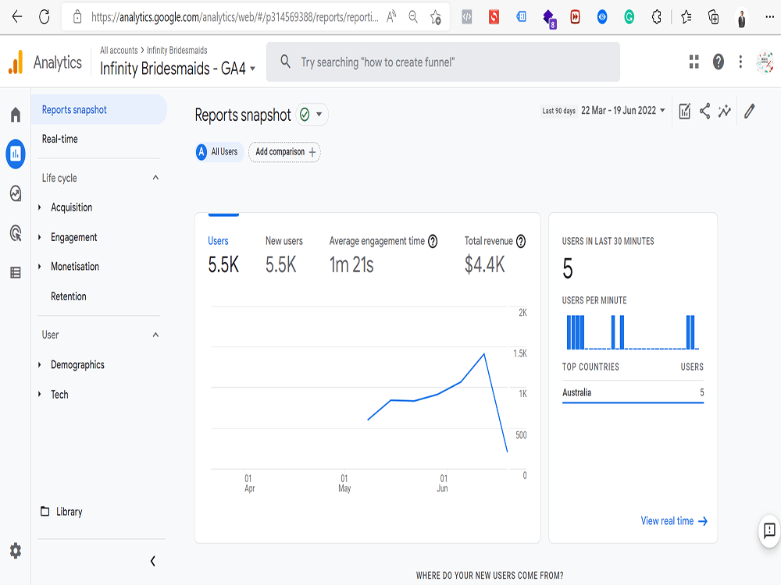
Task: Click Australia row in top countries
Action: (x=633, y=392)
